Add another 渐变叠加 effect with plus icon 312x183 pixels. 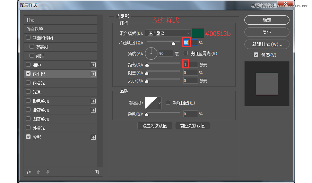click(93, 110)
